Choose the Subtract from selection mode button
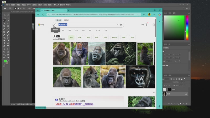Viewport: 210px width, 118px height. (x=21, y=8)
